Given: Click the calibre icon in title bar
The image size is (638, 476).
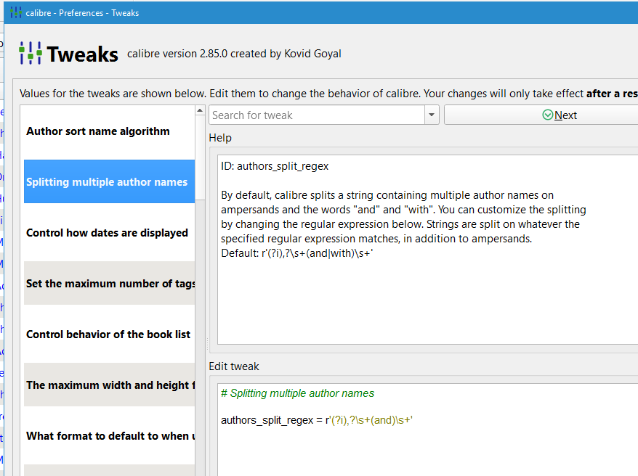Looking at the screenshot, I should 15,12.
